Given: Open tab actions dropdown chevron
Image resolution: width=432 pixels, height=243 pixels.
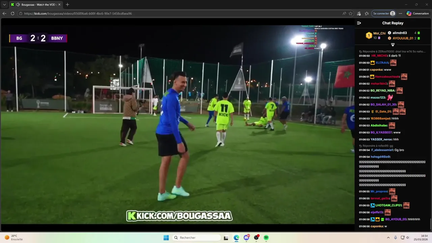Looking at the screenshot, I should (x=4, y=5).
